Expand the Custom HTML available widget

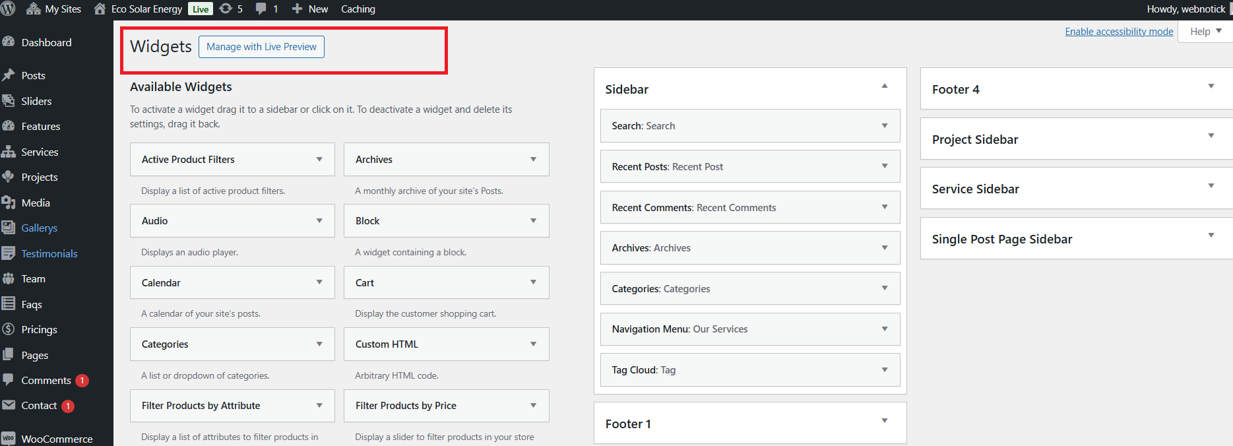(x=533, y=344)
